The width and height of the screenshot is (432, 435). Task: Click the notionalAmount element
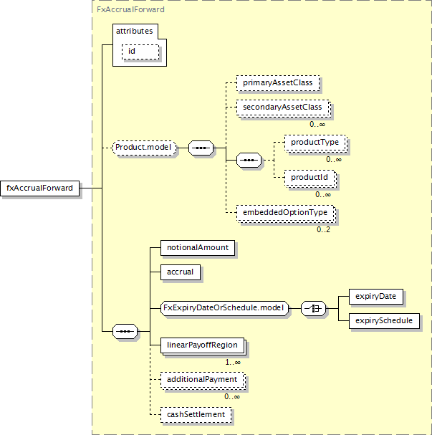click(x=198, y=248)
